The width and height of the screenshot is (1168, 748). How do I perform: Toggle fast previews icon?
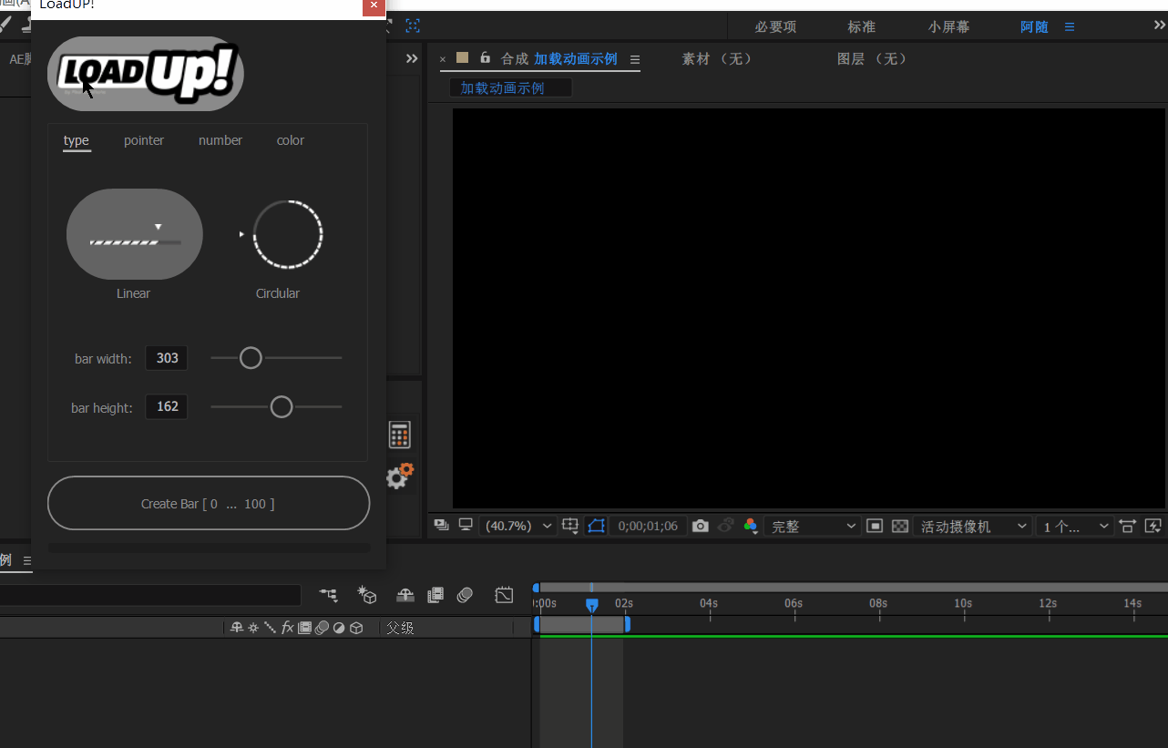point(1153,526)
